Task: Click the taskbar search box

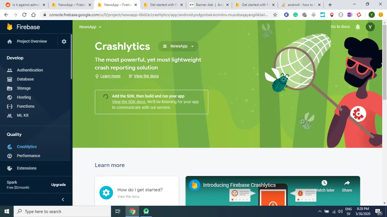Action: tap(62, 211)
